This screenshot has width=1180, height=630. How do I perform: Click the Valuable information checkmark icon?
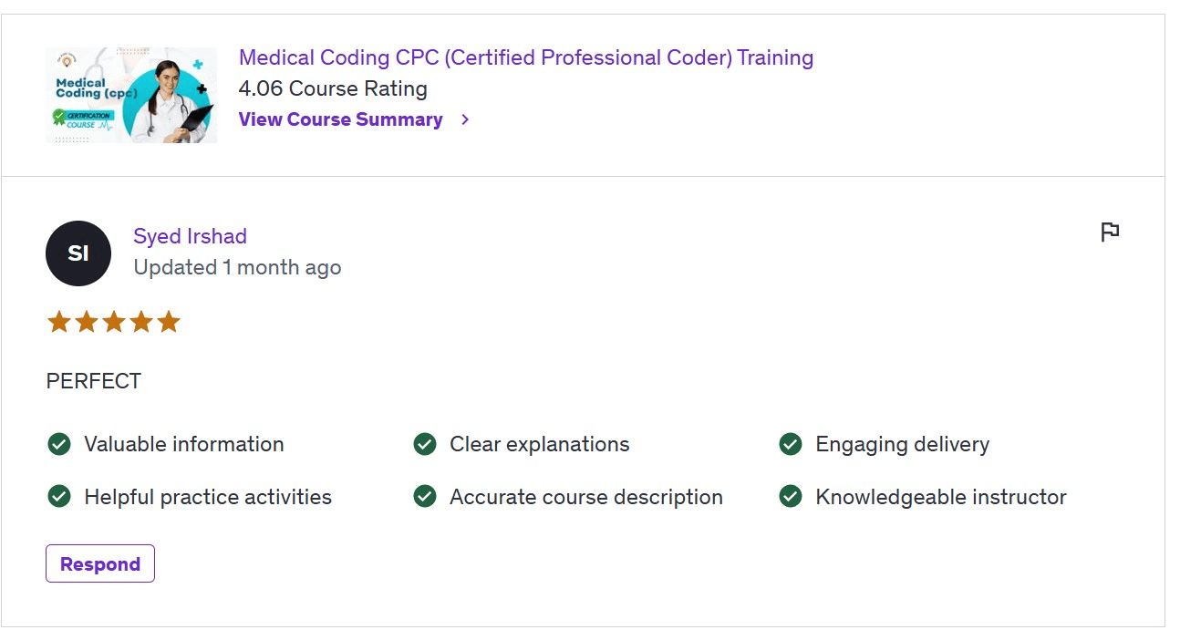pos(59,444)
